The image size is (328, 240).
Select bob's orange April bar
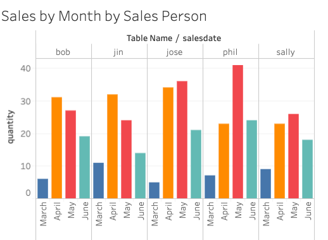coord(57,148)
